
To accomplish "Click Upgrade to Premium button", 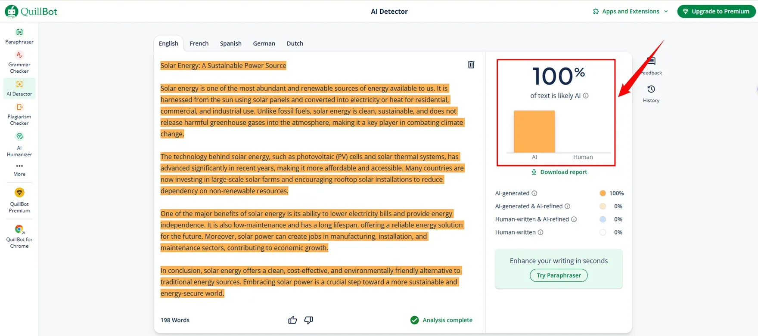I will coord(716,11).
